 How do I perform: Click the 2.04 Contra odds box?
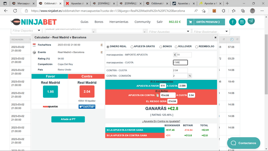[x=87, y=92]
